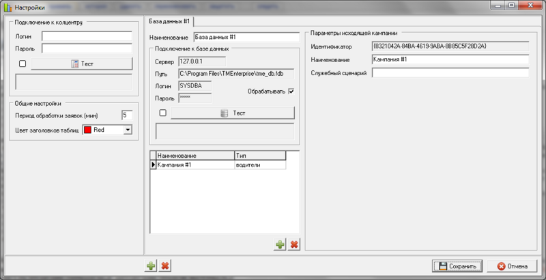Click the Период обработки заявок field

(x=126, y=115)
